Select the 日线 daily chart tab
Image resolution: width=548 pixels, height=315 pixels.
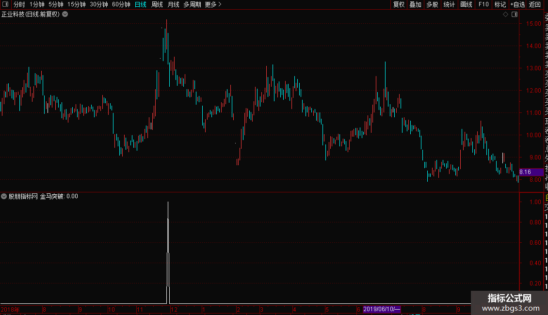point(141,4)
